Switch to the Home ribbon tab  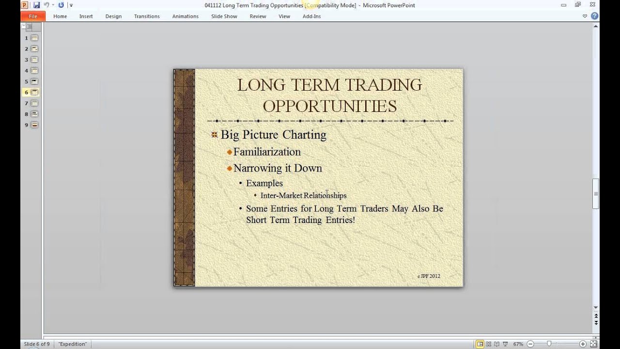click(60, 16)
